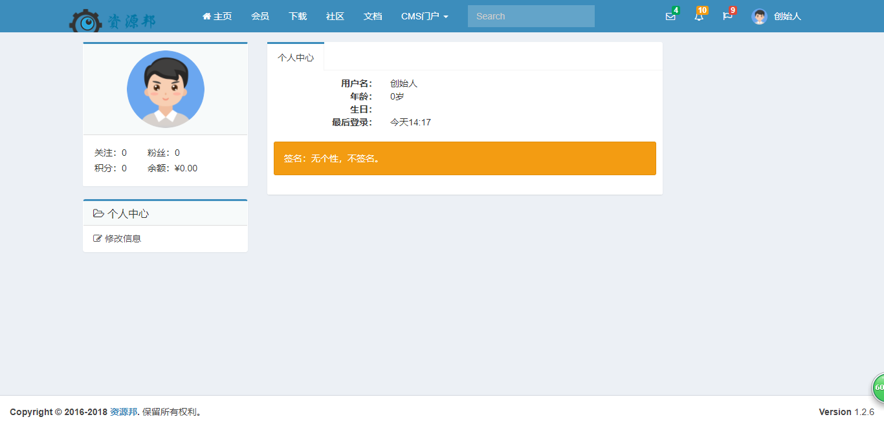Open the bell notifications icon
This screenshot has height=428, width=884.
pyautogui.click(x=699, y=16)
